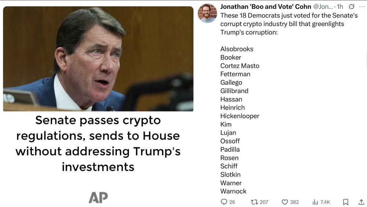Open the senator photo in the AP article
Screen dimensions: 367x207
pos(98,59)
